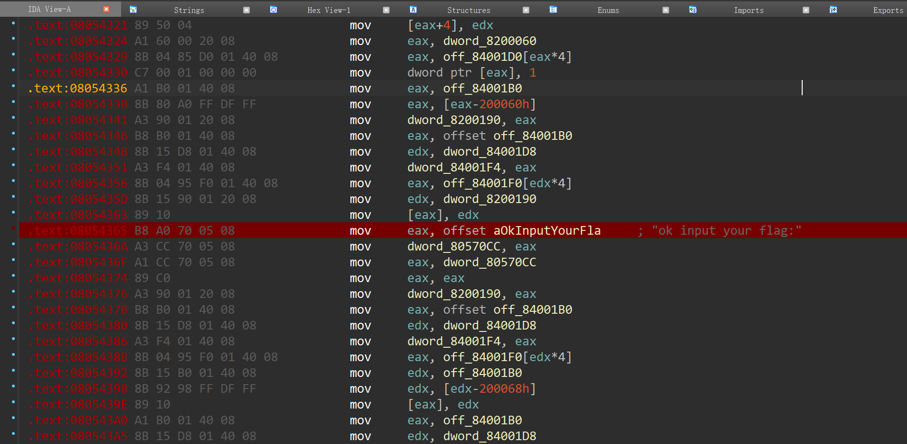Viewport: 907px width, 444px height.
Task: Click gutter dot beside address 08054336
Action: 13,86
